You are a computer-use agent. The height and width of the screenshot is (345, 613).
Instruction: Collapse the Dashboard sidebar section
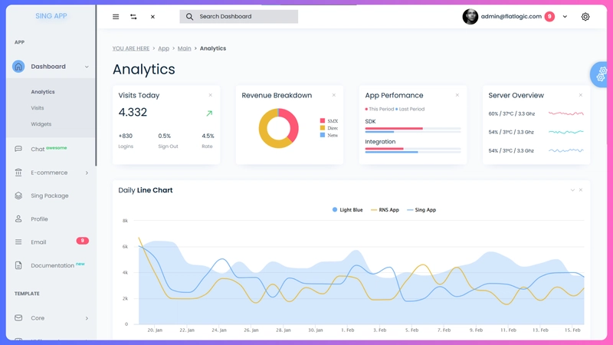click(x=87, y=67)
